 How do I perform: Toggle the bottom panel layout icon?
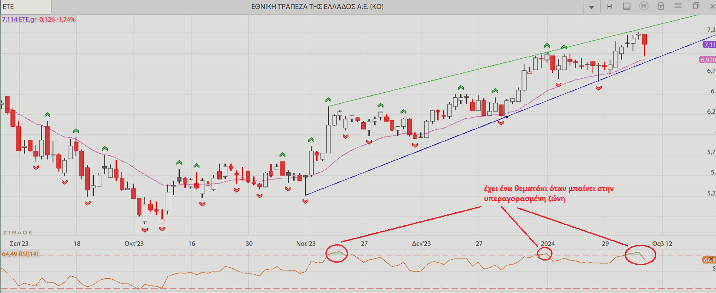tap(627, 6)
